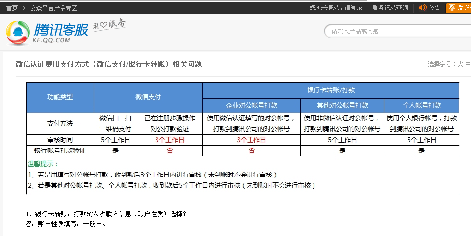The image size is (471, 236).
Task: Click the 审核时间 row label
Action: click(60, 140)
